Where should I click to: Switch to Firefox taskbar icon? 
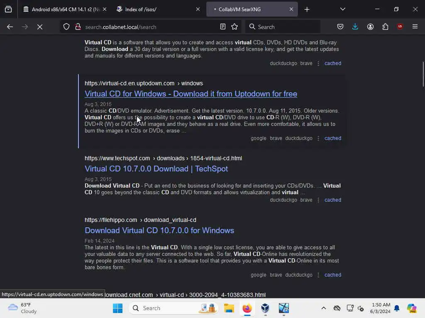pyautogui.click(x=247, y=308)
